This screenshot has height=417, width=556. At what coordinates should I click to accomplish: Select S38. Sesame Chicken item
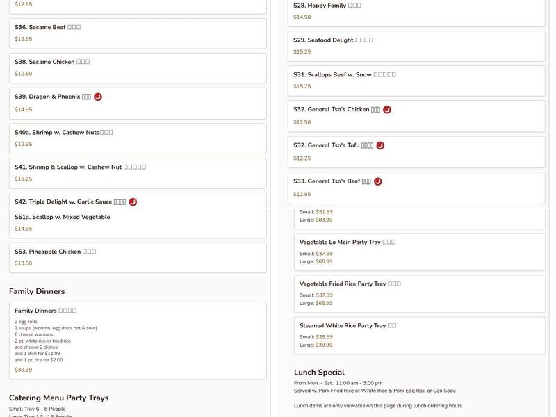click(137, 67)
